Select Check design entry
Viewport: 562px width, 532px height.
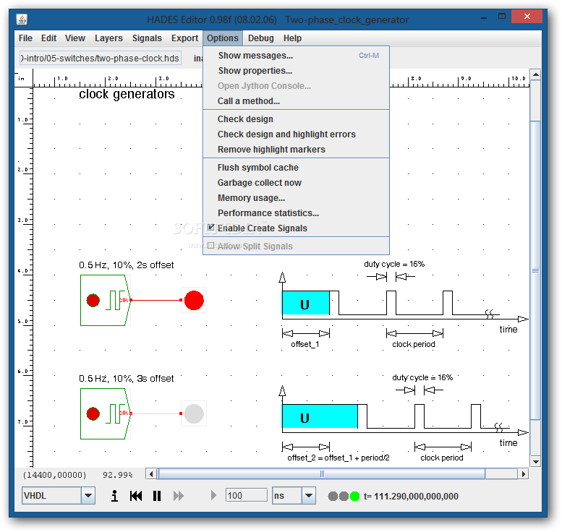296,119
